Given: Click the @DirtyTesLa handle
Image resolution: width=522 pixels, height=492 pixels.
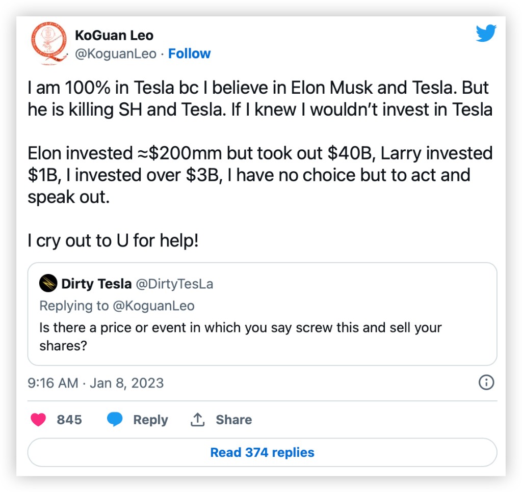Looking at the screenshot, I should tap(174, 284).
